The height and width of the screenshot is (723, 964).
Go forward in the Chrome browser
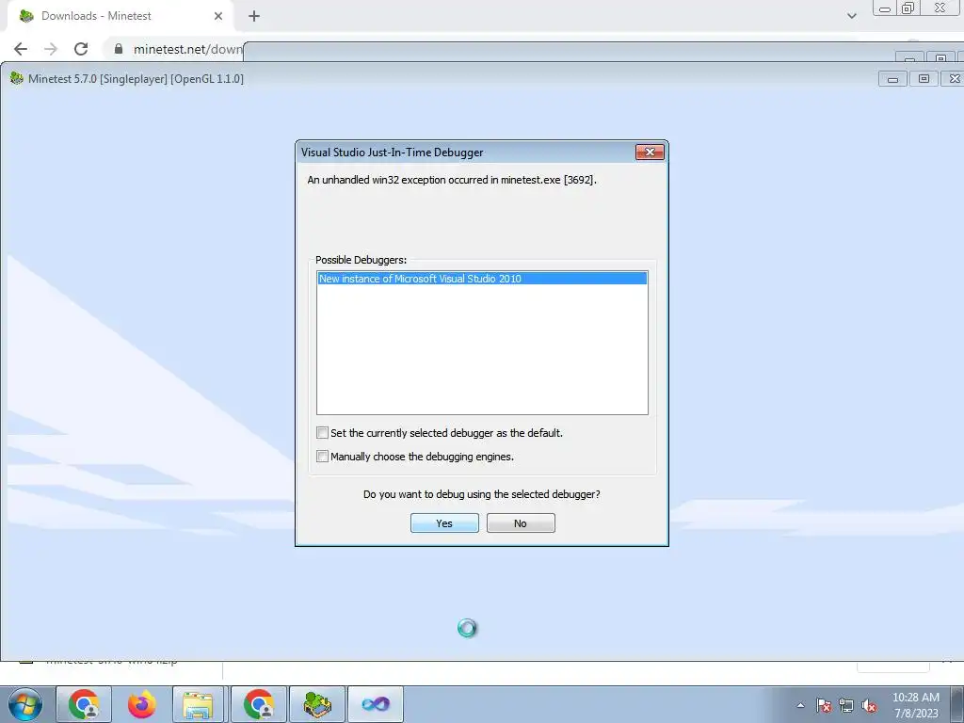point(51,49)
